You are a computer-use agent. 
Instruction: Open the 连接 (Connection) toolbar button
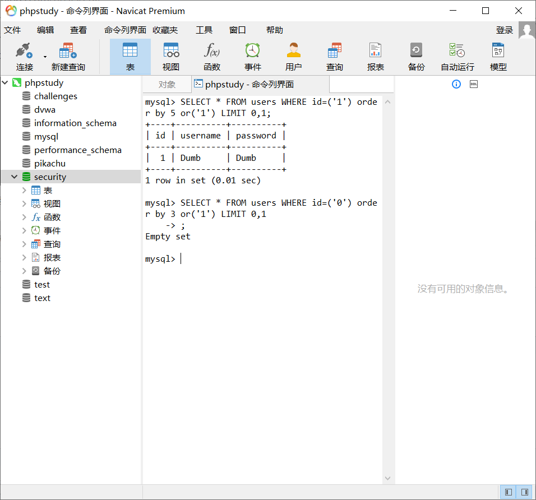25,57
